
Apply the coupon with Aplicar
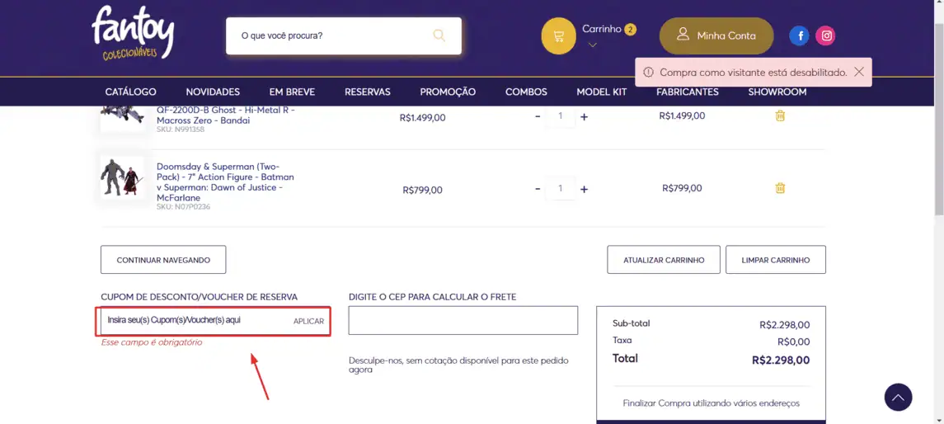(x=308, y=321)
